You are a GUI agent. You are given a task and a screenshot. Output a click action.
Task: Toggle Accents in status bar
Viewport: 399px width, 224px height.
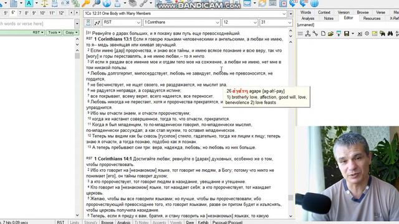(x=160, y=222)
